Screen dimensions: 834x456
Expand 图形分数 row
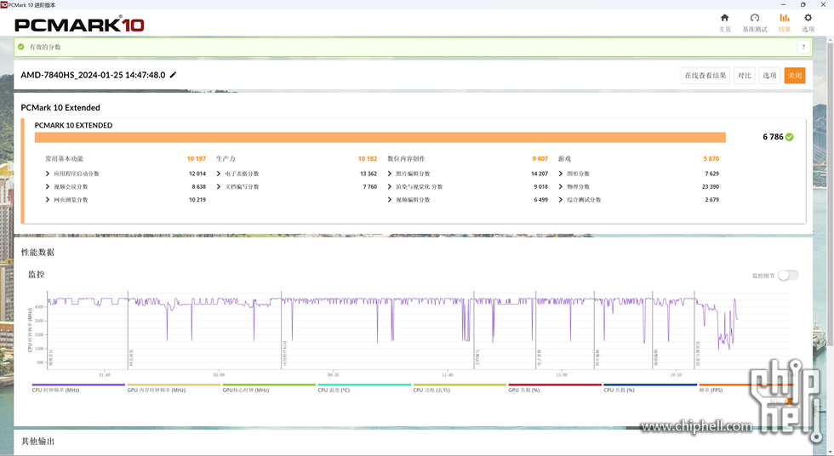tap(561, 174)
